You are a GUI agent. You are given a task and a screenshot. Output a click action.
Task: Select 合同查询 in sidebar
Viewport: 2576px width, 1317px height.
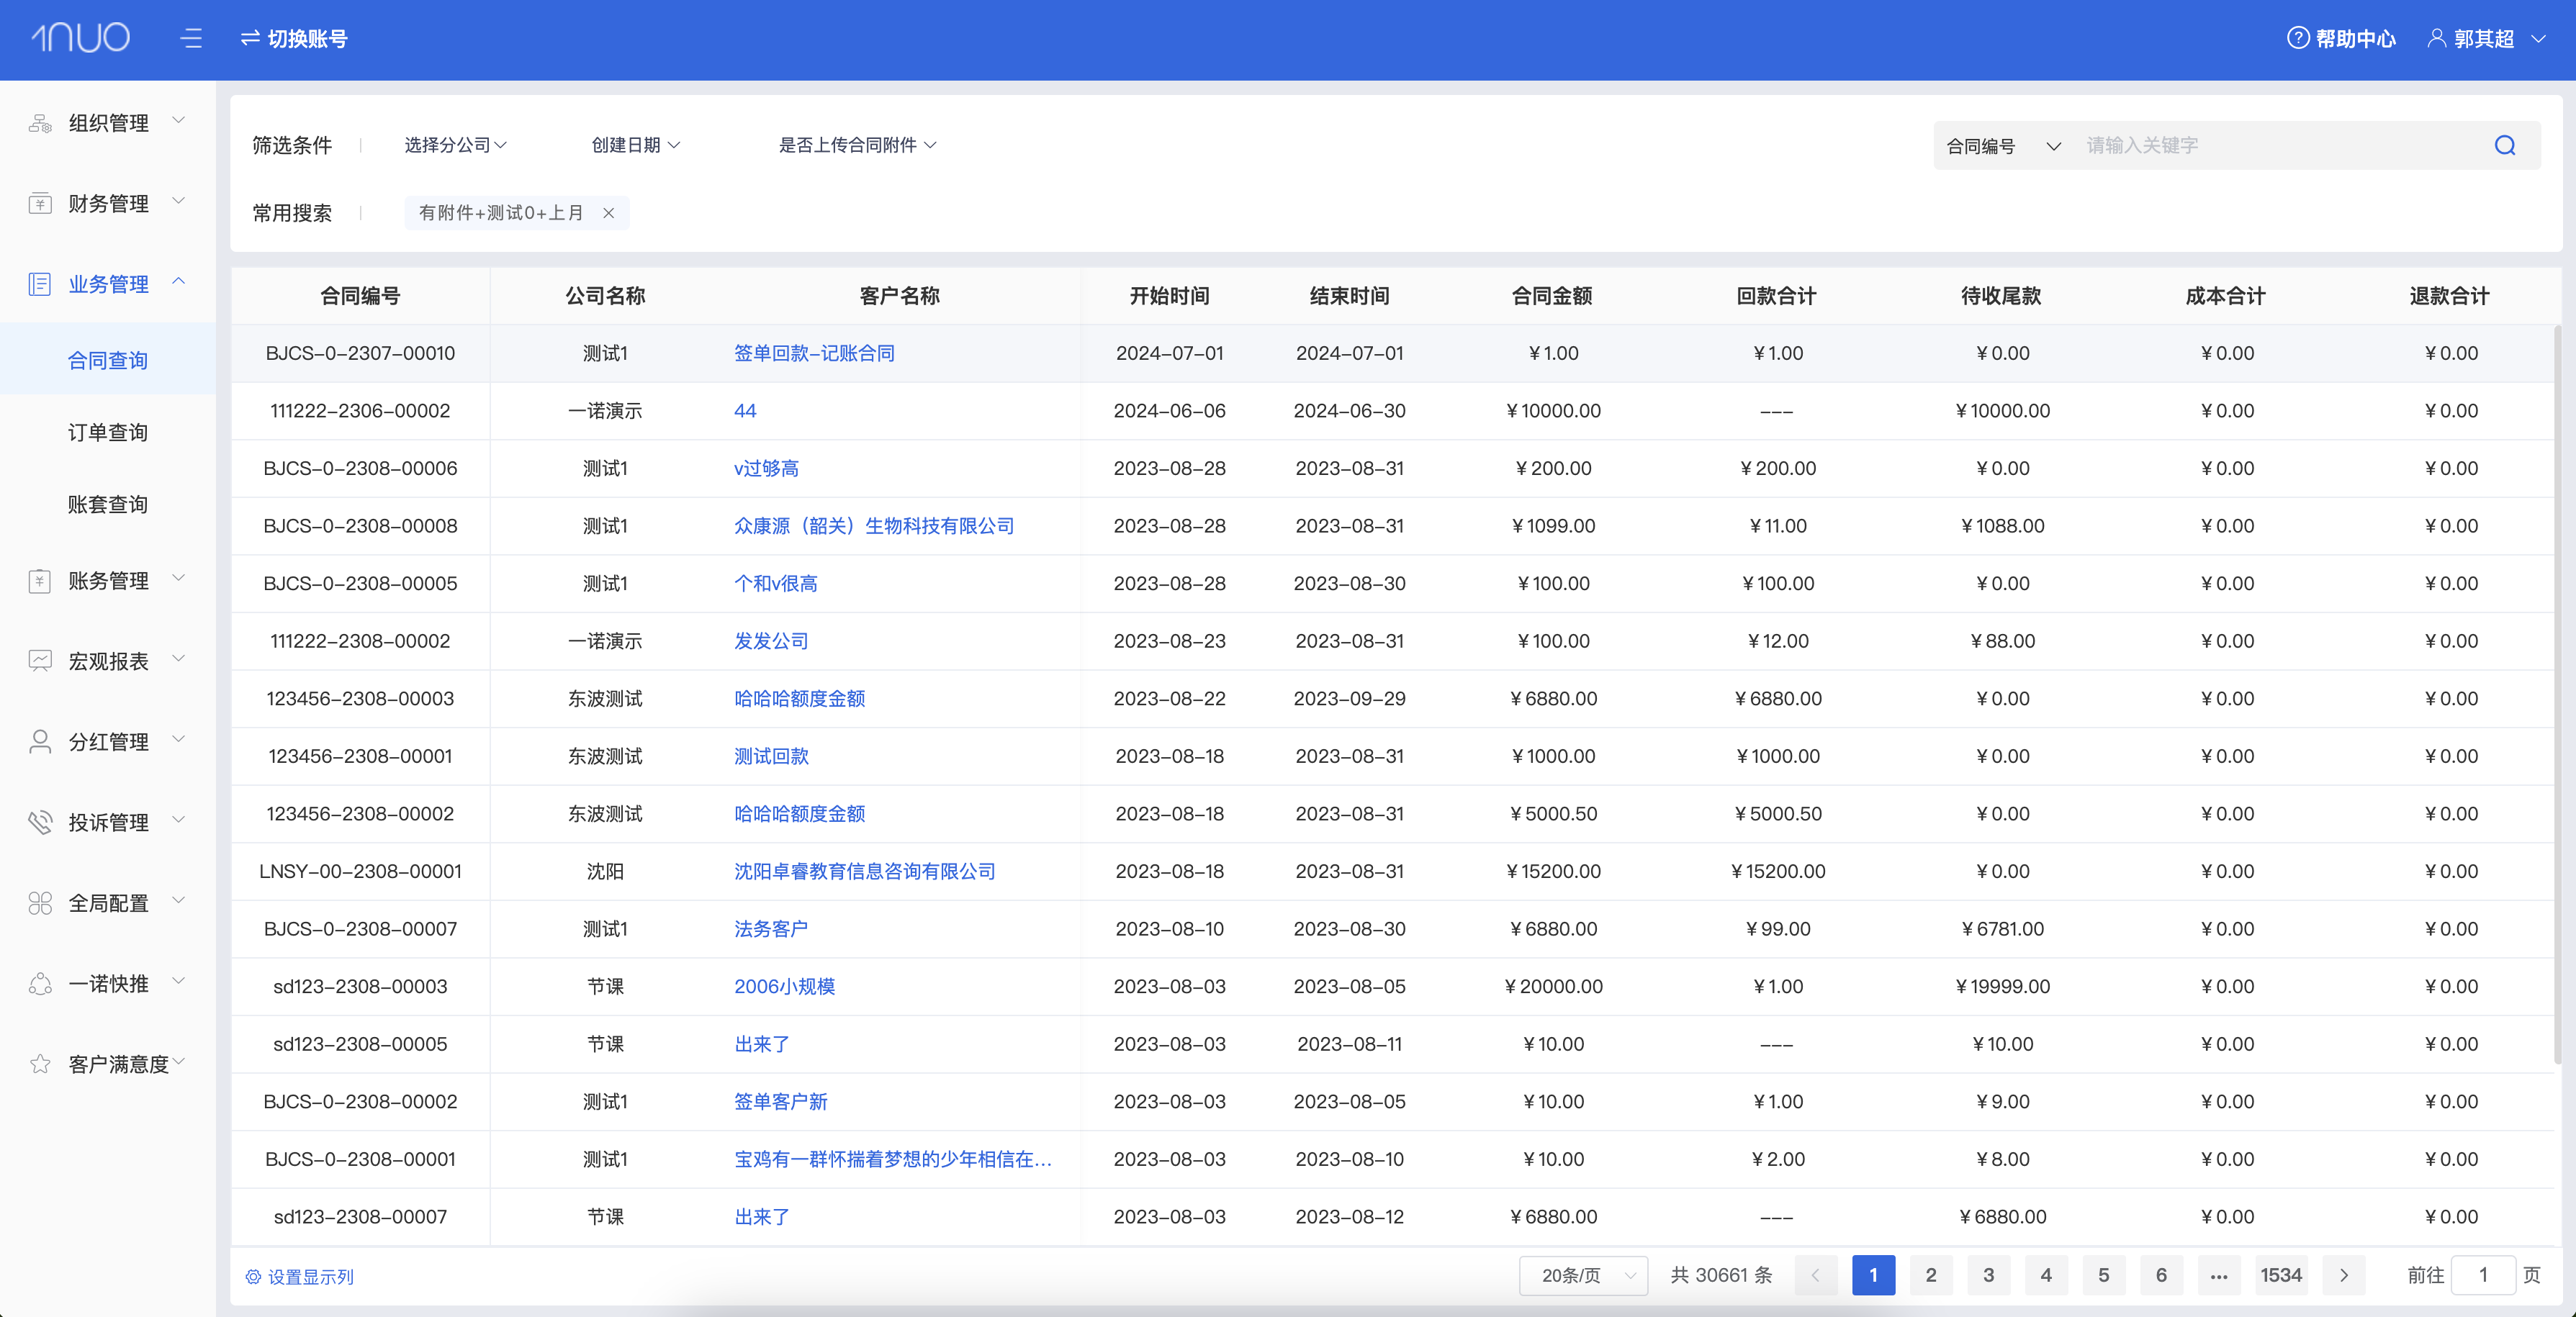click(108, 360)
